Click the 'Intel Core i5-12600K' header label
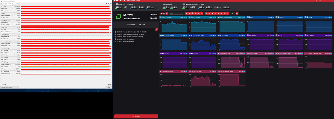 click(x=126, y=4)
